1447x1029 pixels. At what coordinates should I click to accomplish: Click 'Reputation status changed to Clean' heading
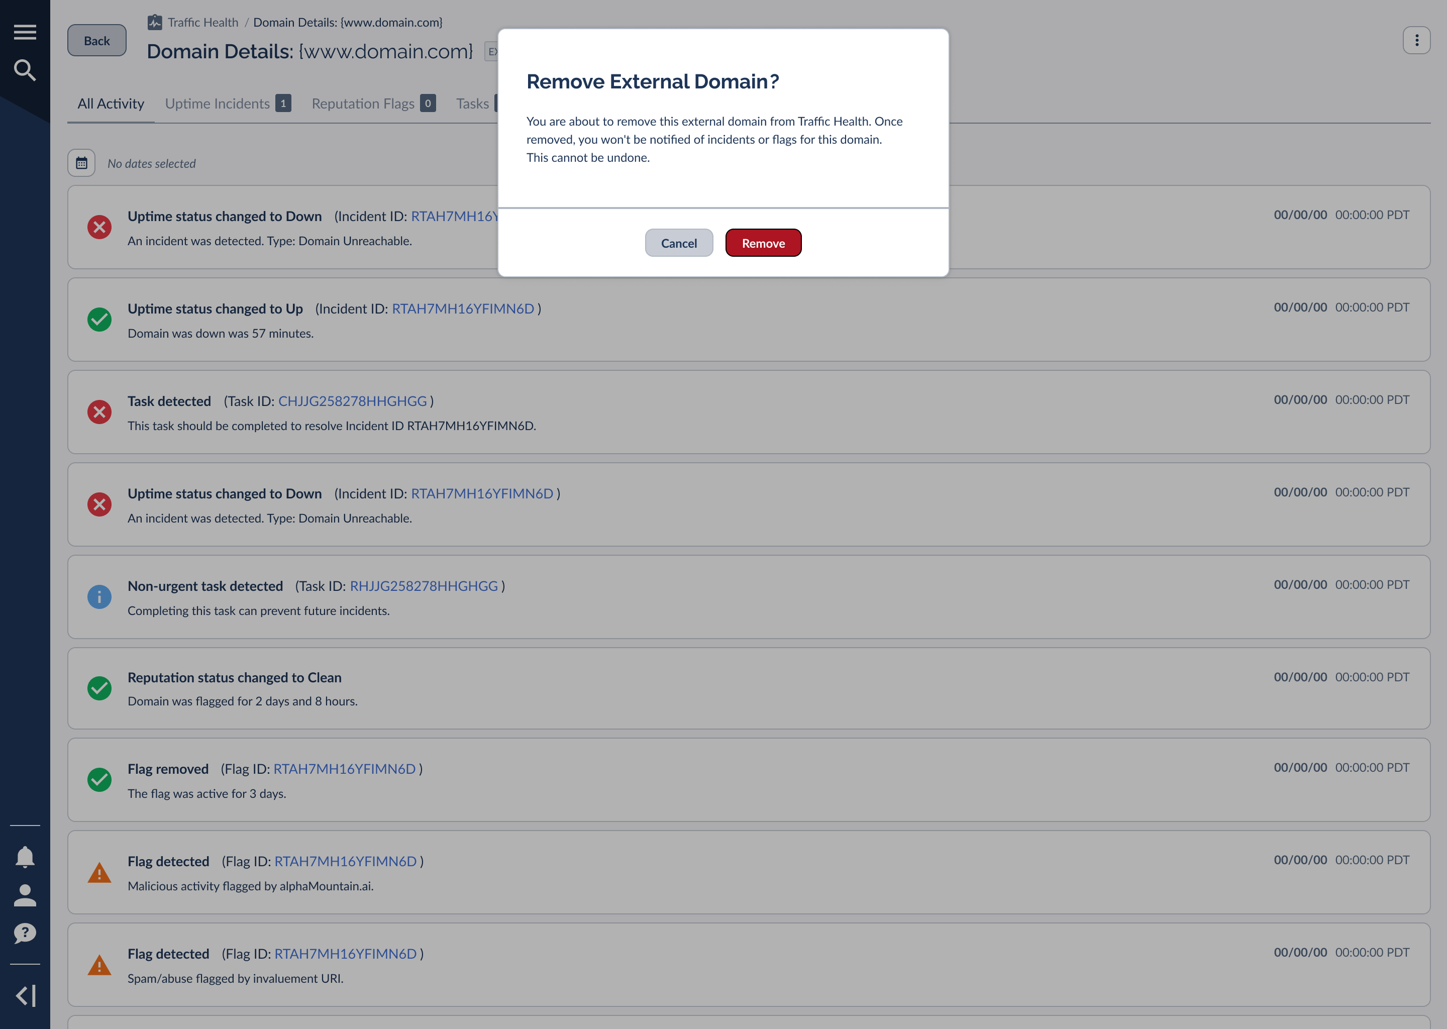(x=235, y=677)
